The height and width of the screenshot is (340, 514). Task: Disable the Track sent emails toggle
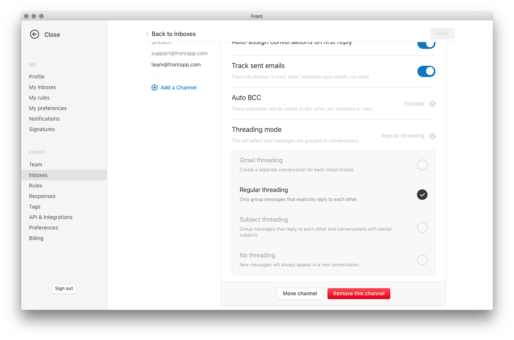pos(426,71)
